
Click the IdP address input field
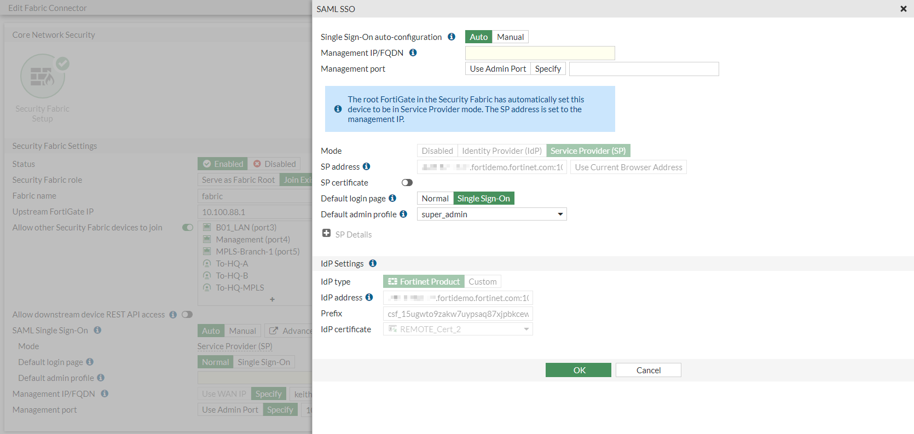coord(458,298)
